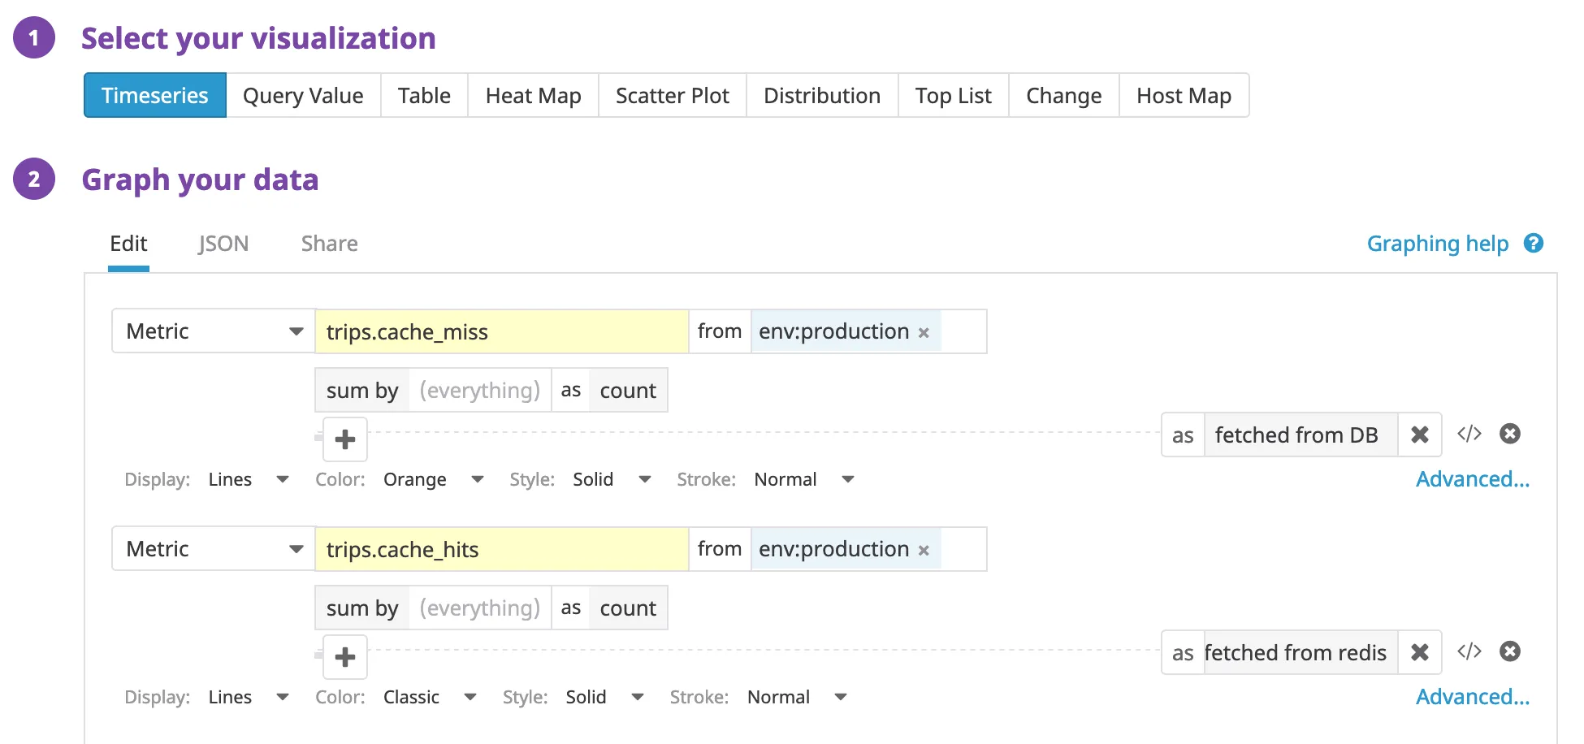Screen dimensions: 1584x744
Task: Select the Timeseries visualization
Action: click(155, 95)
